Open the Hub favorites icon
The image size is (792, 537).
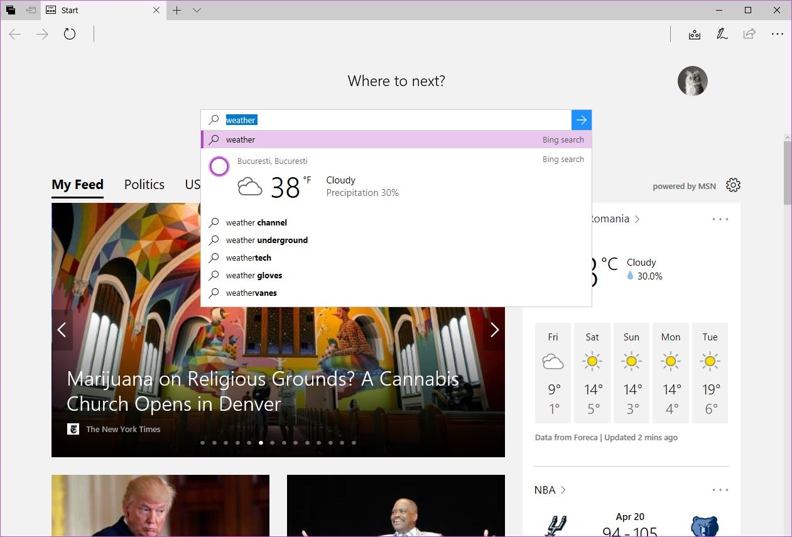694,35
